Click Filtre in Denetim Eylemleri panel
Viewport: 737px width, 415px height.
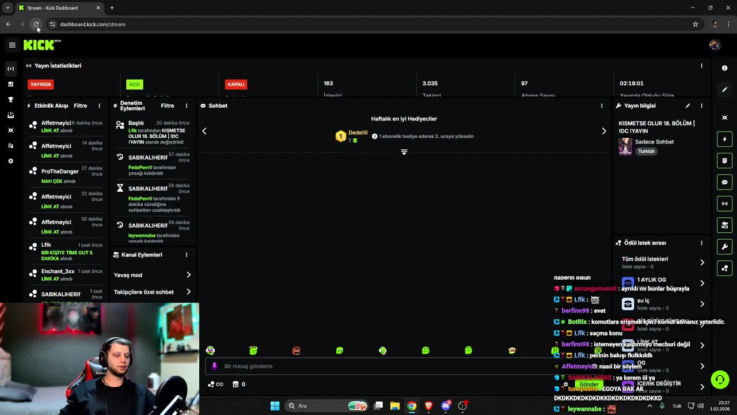[167, 105]
